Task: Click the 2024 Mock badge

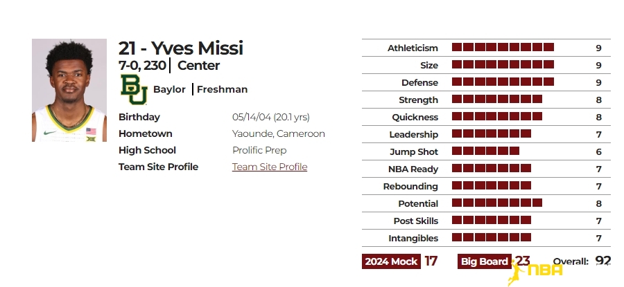Action: click(391, 261)
